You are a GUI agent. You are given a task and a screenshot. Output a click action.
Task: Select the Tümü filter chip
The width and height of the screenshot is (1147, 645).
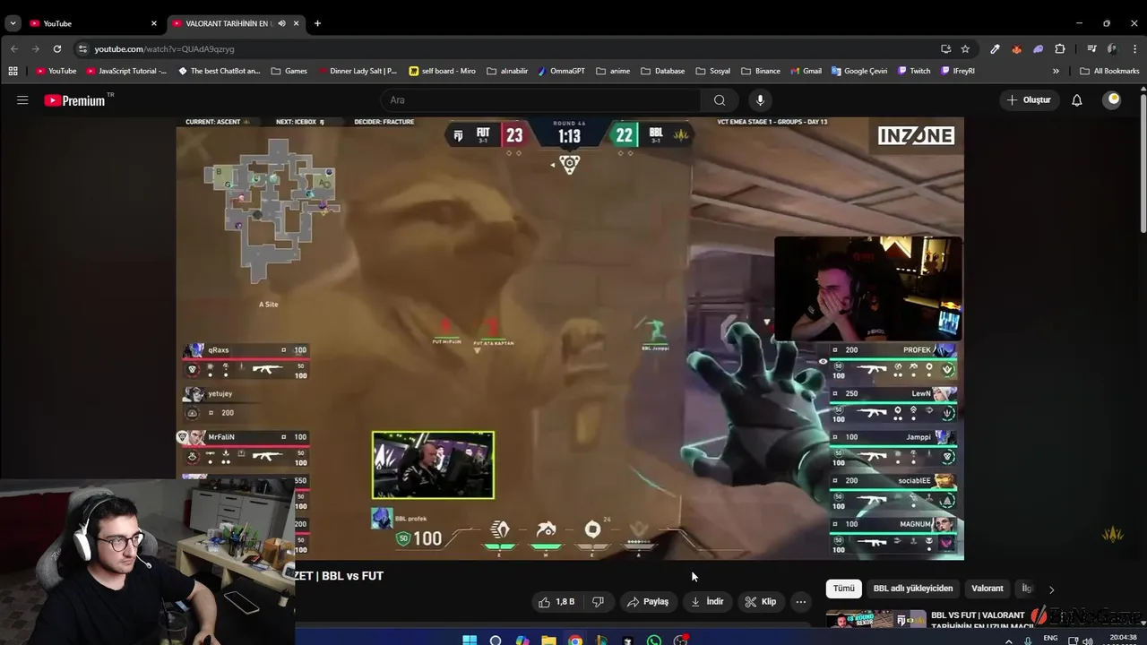pos(844,589)
